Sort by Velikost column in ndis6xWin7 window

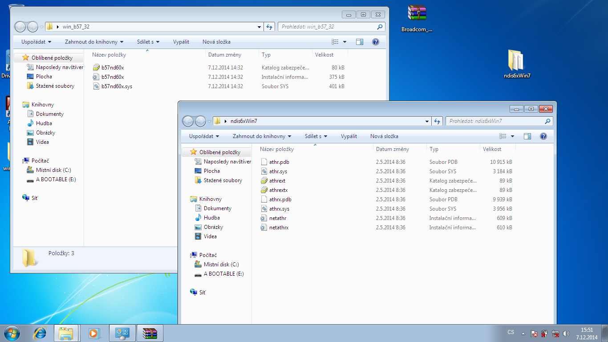(x=492, y=149)
